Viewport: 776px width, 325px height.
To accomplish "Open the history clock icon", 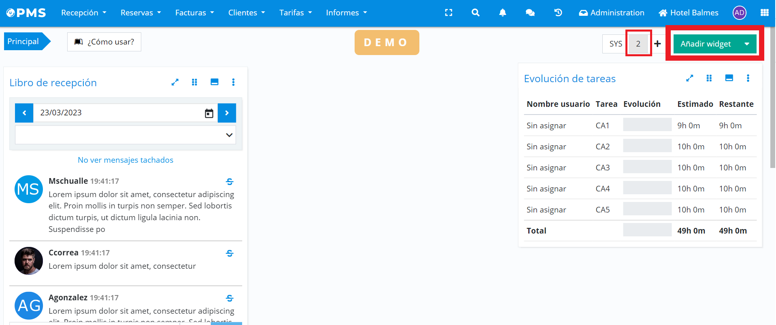I will click(558, 13).
